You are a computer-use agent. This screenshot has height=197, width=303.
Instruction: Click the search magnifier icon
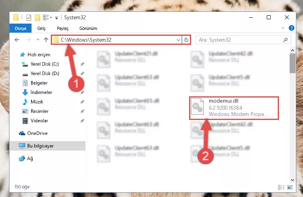[x=285, y=40]
